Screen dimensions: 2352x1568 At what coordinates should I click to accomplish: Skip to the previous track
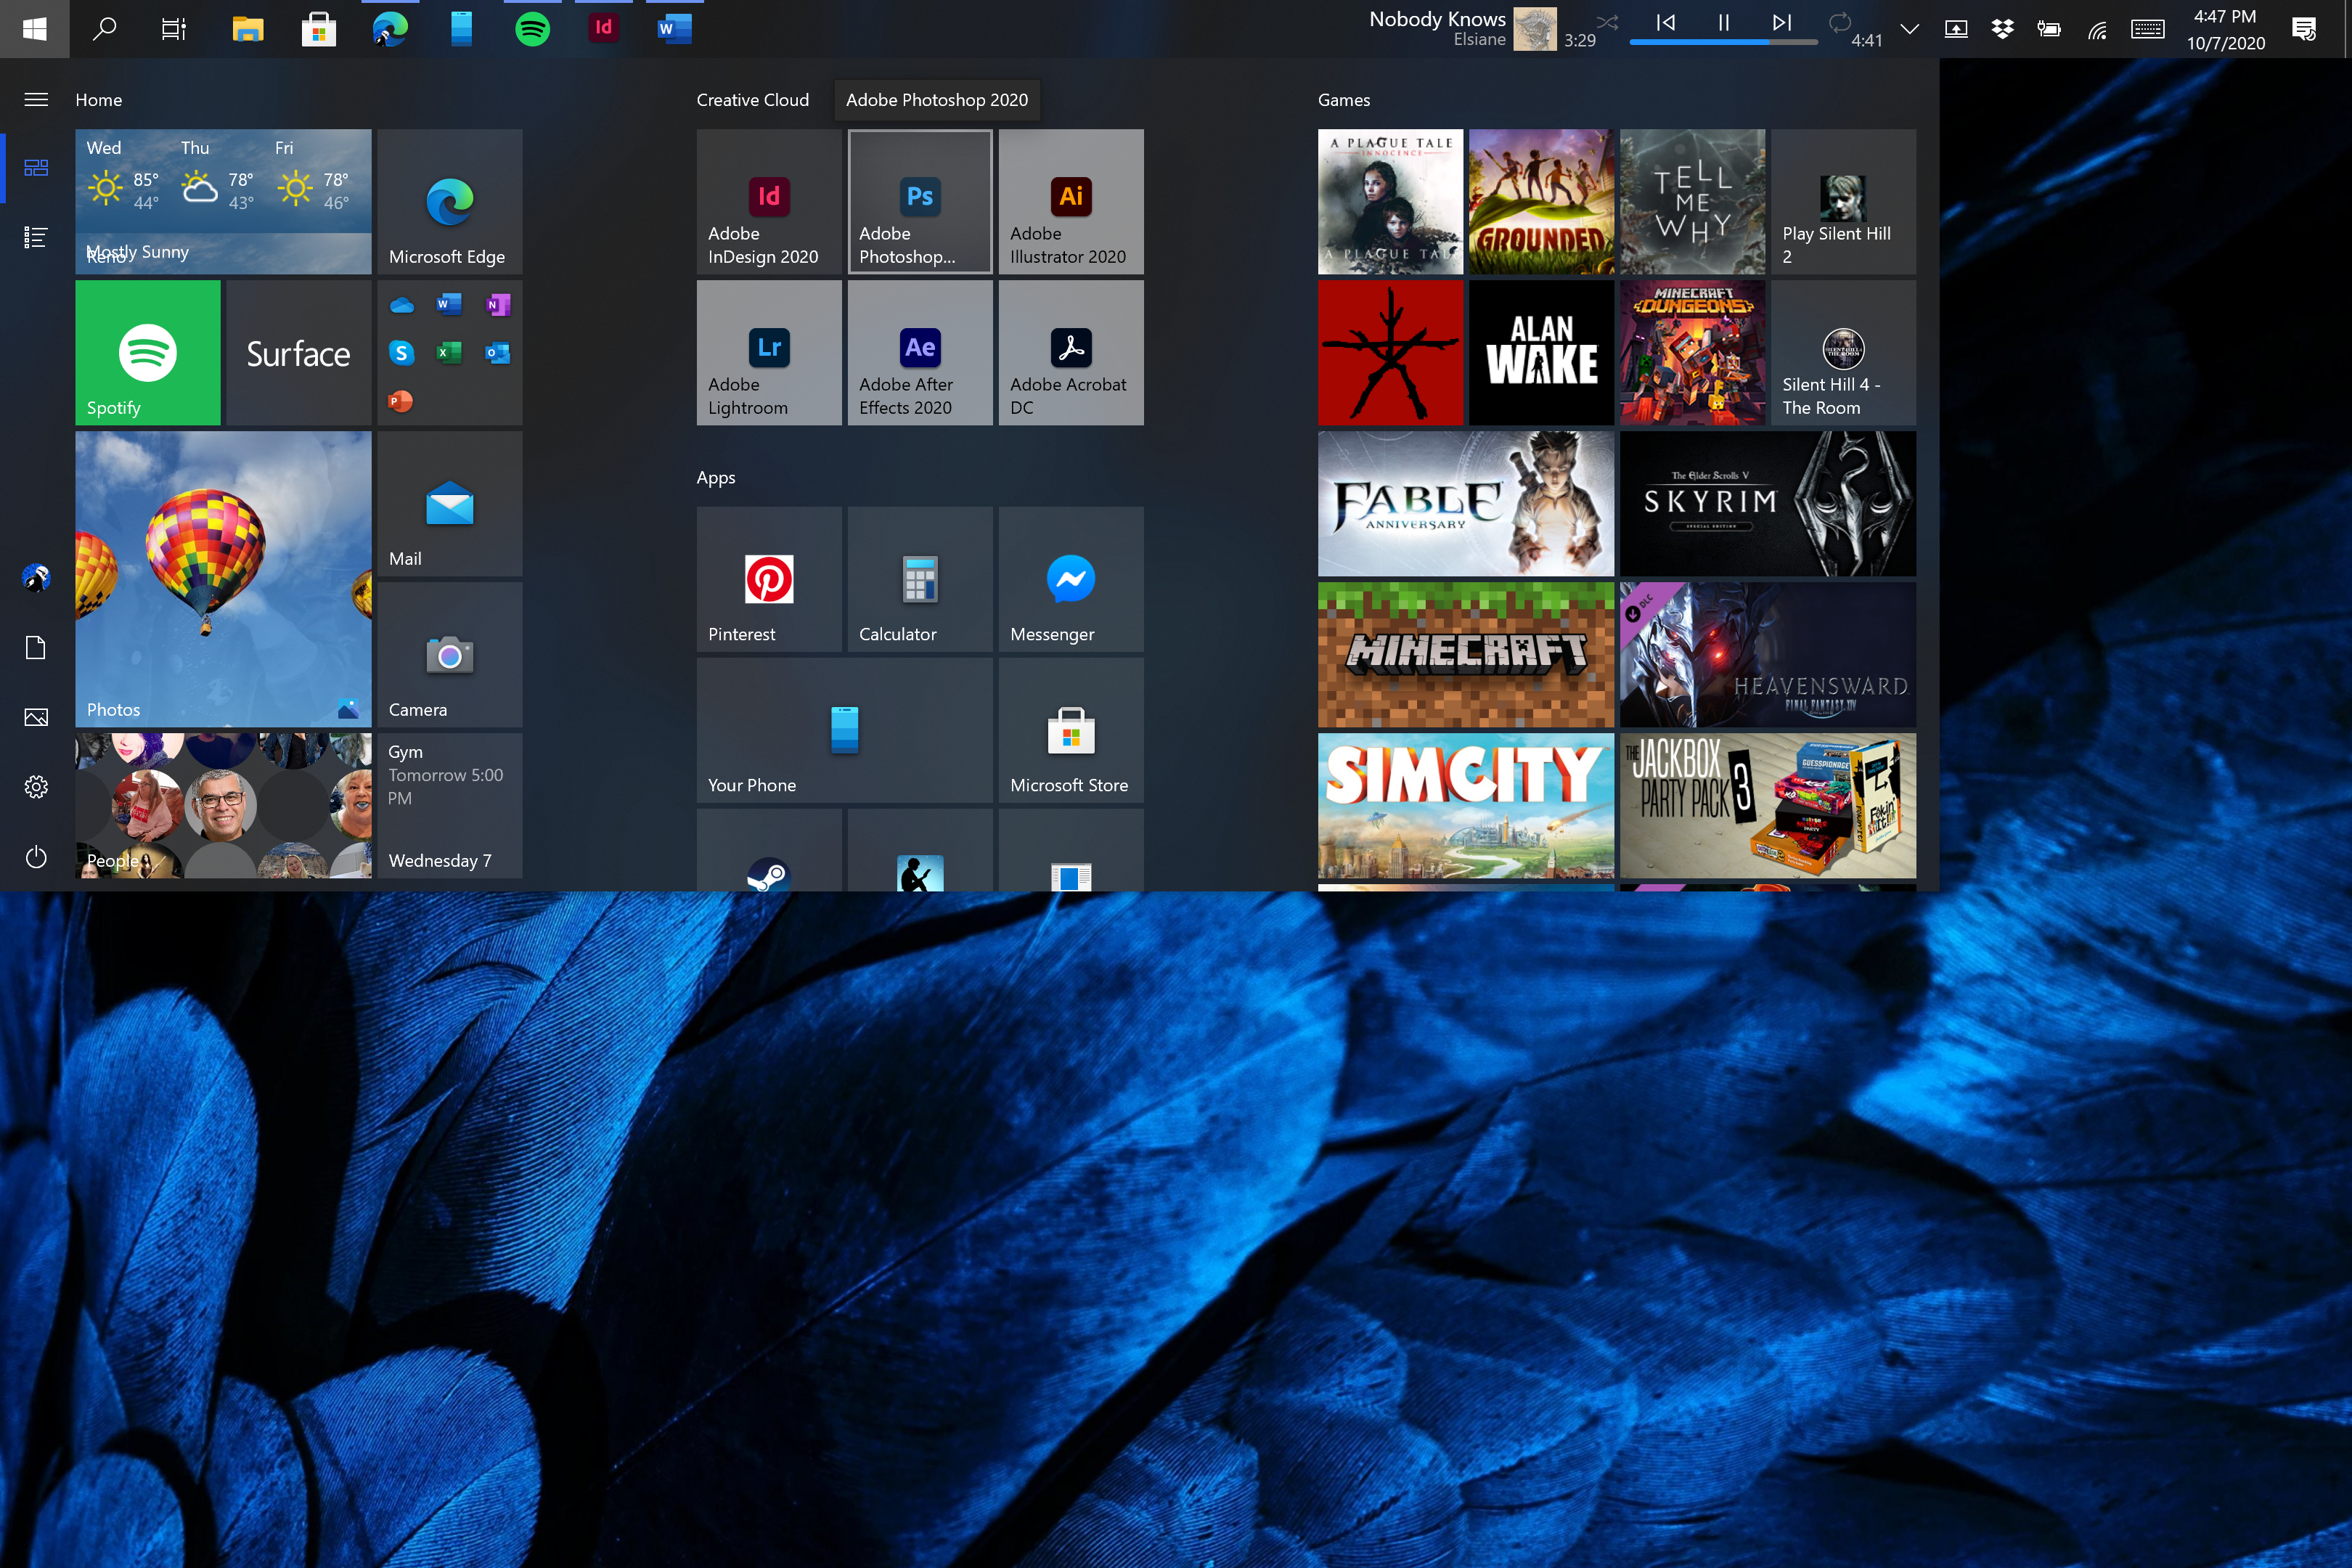coord(1665,22)
